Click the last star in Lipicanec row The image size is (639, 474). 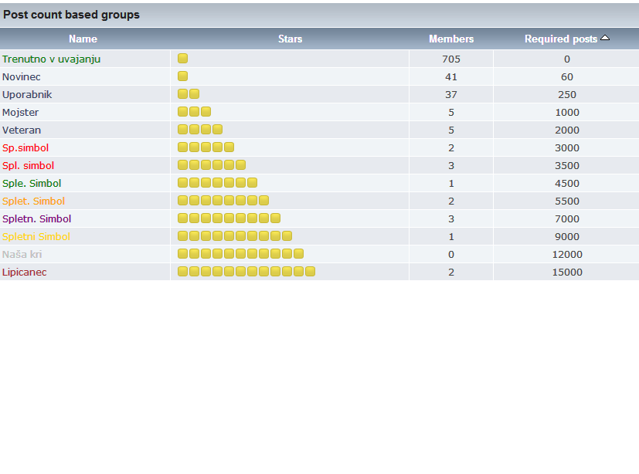[310, 272]
